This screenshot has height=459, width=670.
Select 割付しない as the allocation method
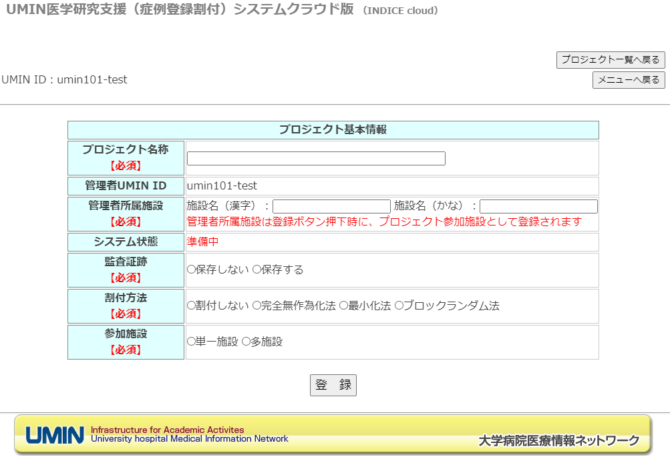(x=190, y=306)
